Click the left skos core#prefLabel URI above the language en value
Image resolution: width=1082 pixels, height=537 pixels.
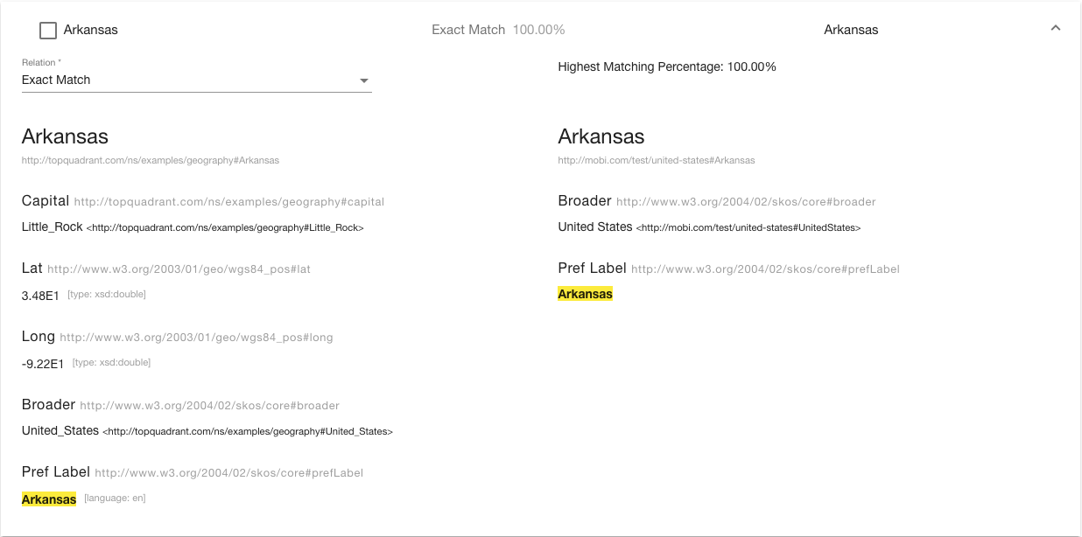coord(228,473)
